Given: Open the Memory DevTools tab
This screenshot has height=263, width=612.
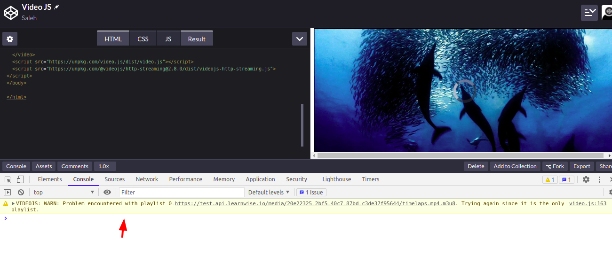Looking at the screenshot, I should [224, 179].
